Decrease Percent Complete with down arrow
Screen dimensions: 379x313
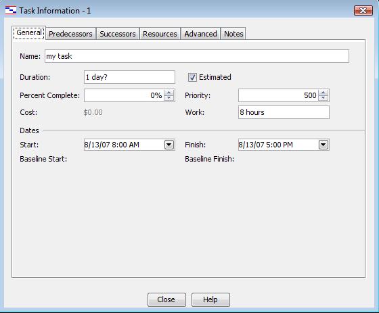pyautogui.click(x=169, y=98)
